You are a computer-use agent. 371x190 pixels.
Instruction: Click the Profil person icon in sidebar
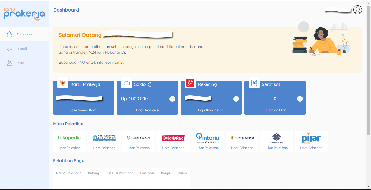9,63
